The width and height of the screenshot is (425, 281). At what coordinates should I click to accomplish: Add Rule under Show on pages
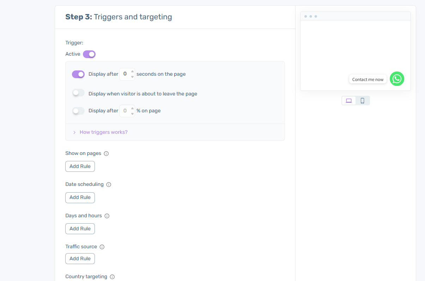[80, 166]
